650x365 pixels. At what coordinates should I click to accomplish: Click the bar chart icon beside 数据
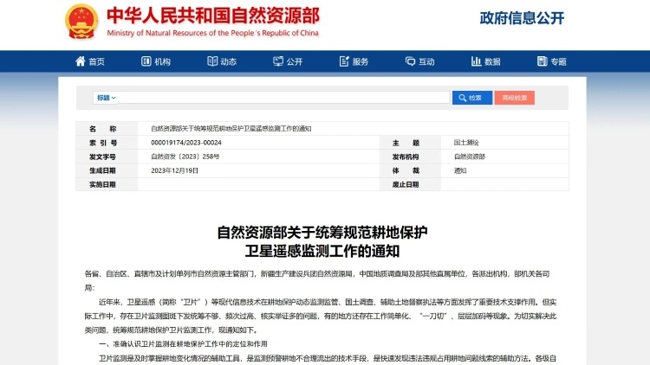click(476, 62)
